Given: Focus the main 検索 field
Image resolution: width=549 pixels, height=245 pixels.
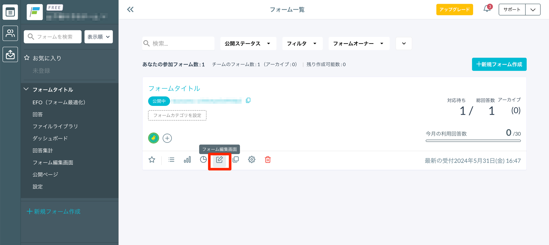Looking at the screenshot, I should (178, 44).
